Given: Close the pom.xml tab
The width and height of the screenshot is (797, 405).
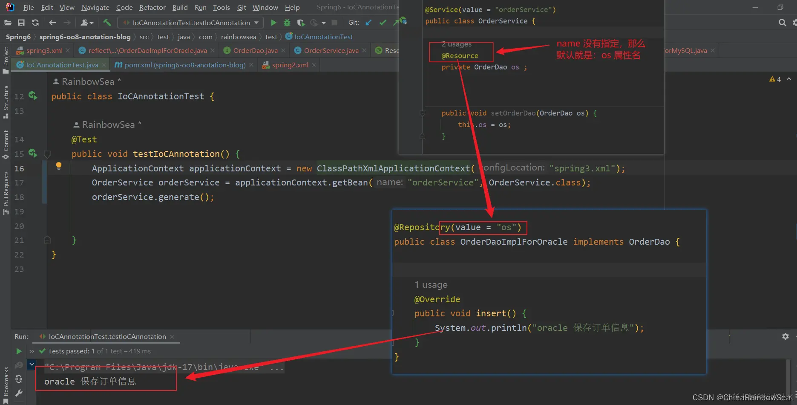Looking at the screenshot, I should coord(251,65).
